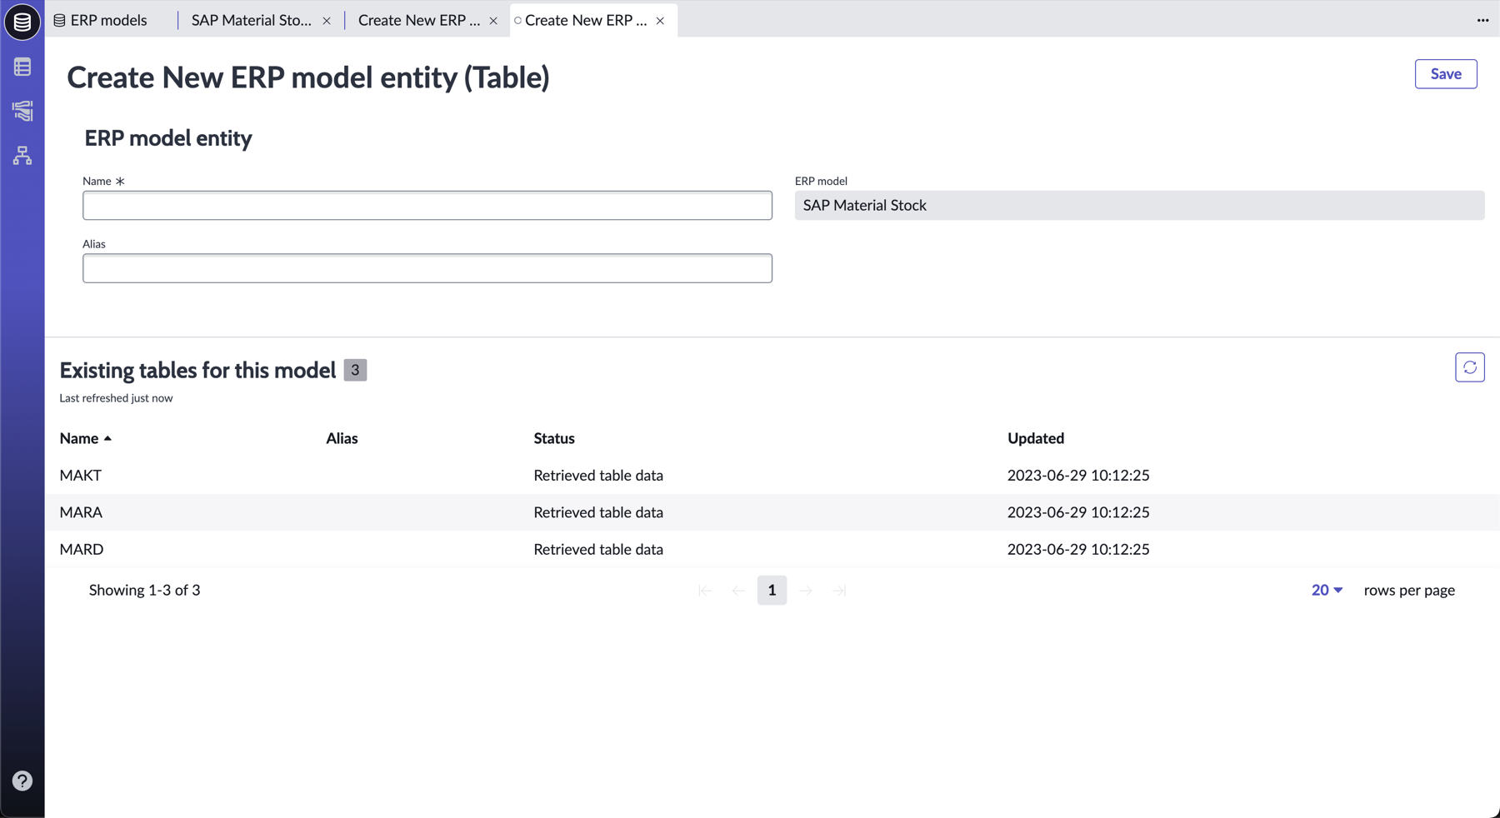
Task: Open the hierarchy diagram sidebar icon
Action: tap(22, 155)
